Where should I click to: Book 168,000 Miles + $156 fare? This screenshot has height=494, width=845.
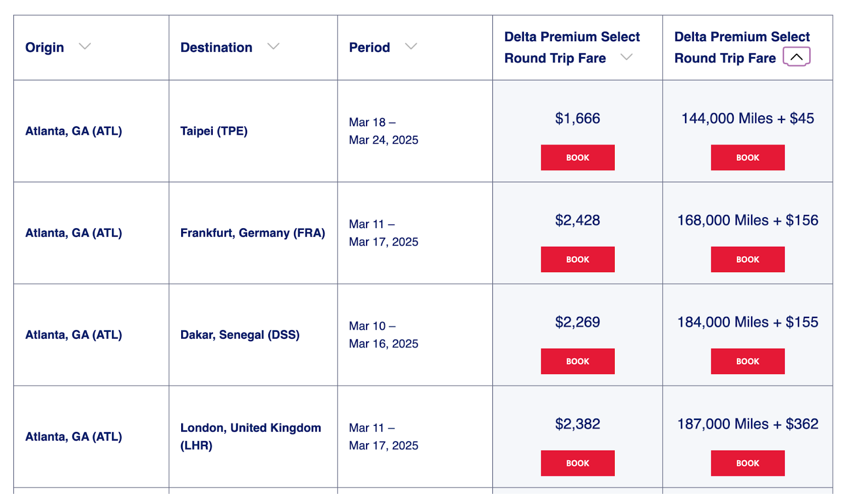[747, 259]
